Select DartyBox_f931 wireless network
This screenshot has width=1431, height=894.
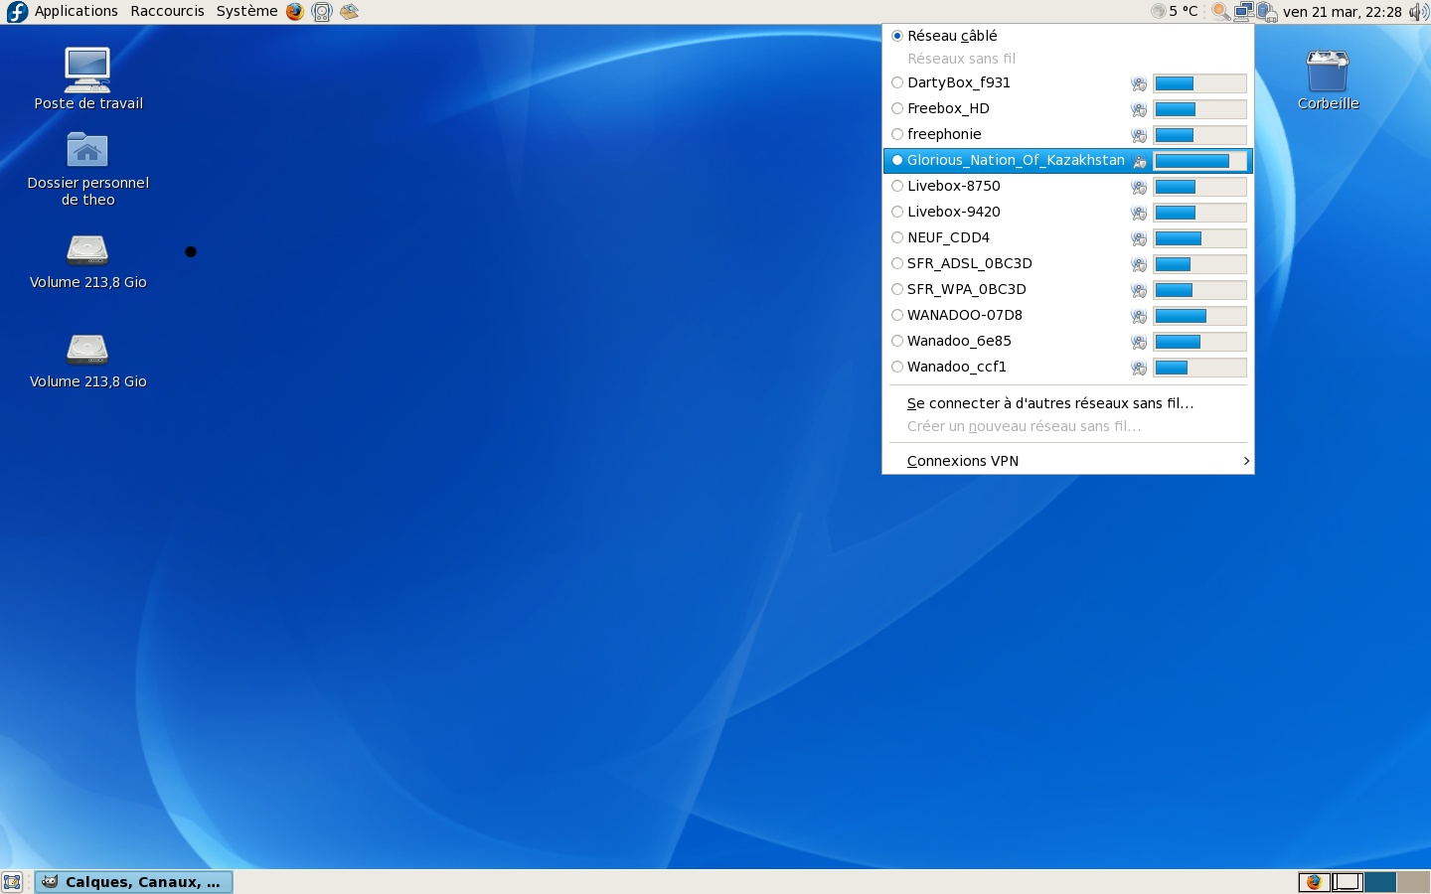[1067, 82]
